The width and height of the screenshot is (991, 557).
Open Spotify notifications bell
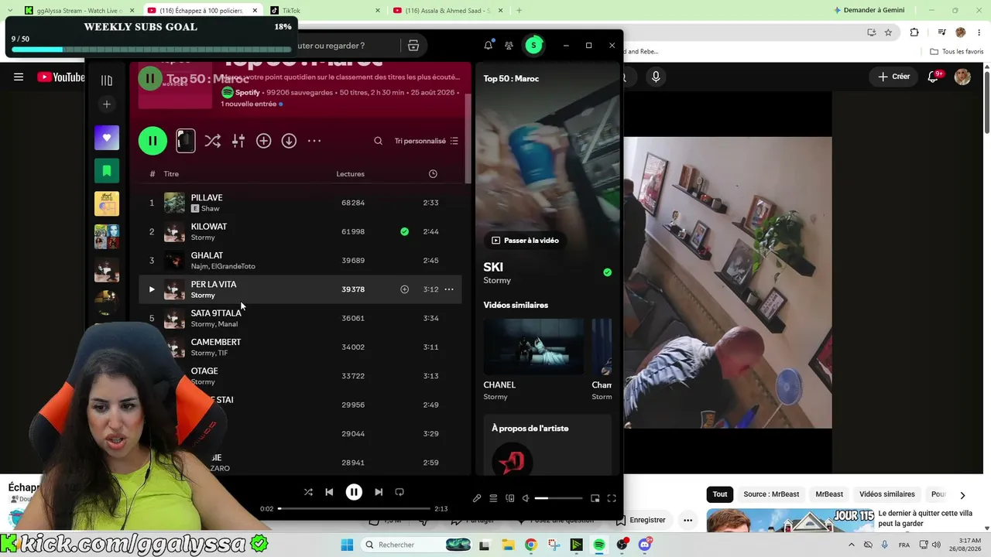click(488, 46)
